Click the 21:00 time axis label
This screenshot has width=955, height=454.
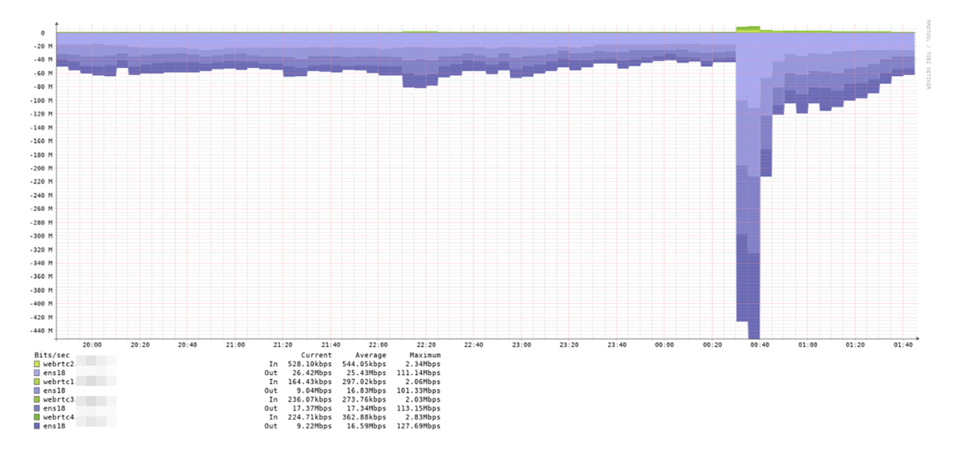click(x=236, y=345)
